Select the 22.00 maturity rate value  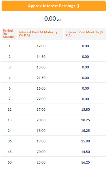pos(41,99)
